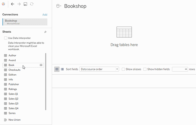Select the Sales Q1 sheet name
Viewport: 196px width, 125px height.
[x=13, y=94]
